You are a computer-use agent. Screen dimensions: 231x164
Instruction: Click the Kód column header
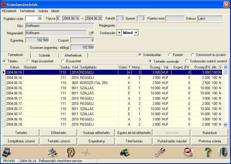pyautogui.click(x=75, y=67)
